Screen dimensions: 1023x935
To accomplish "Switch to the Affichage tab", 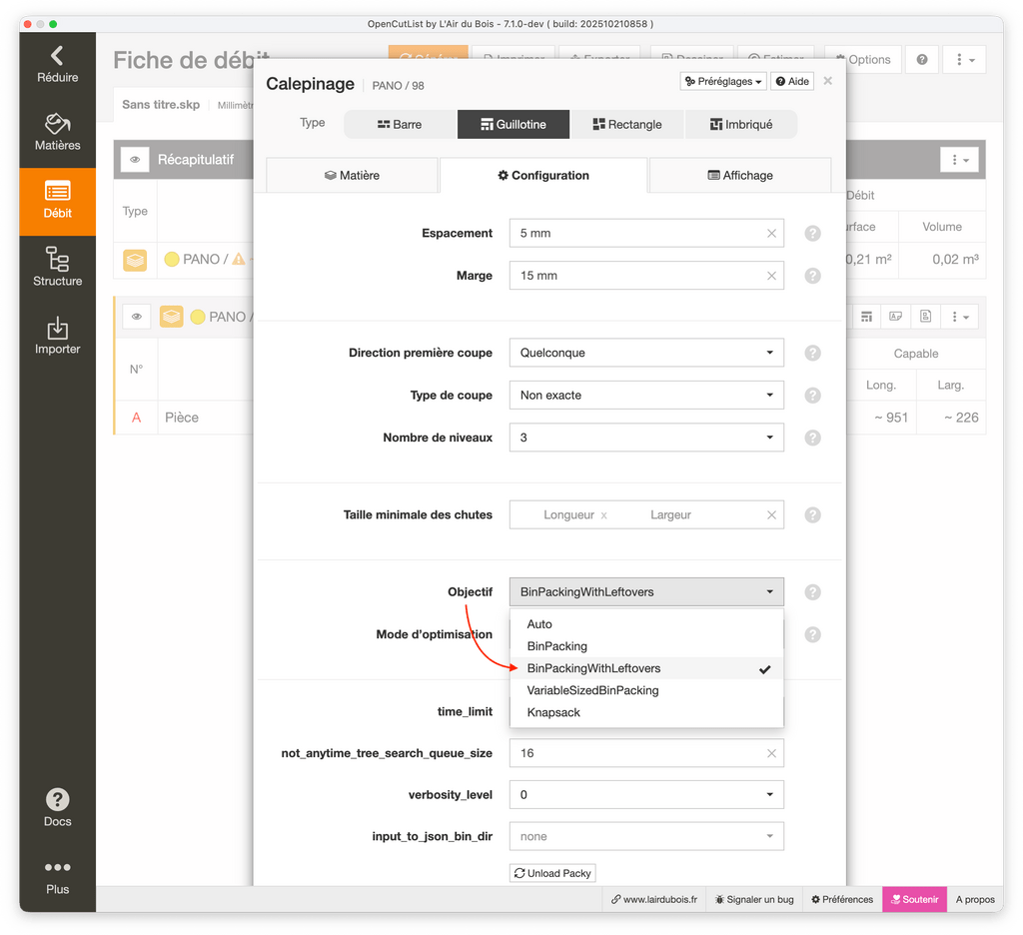I will point(739,175).
